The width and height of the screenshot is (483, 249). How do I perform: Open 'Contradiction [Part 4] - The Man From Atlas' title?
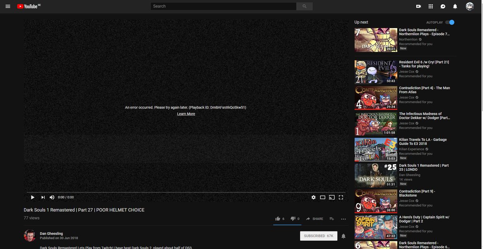(x=425, y=90)
